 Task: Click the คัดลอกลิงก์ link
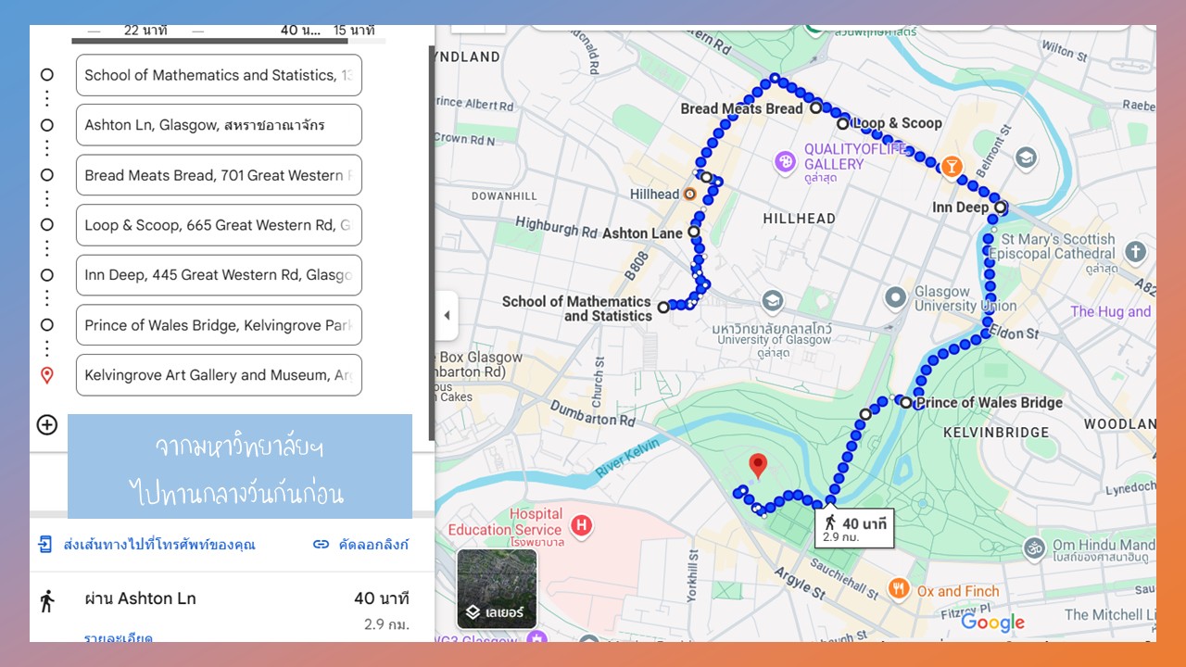tap(372, 545)
